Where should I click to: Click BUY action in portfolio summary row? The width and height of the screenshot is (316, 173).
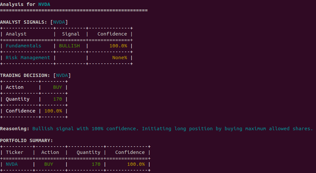coord(49,164)
